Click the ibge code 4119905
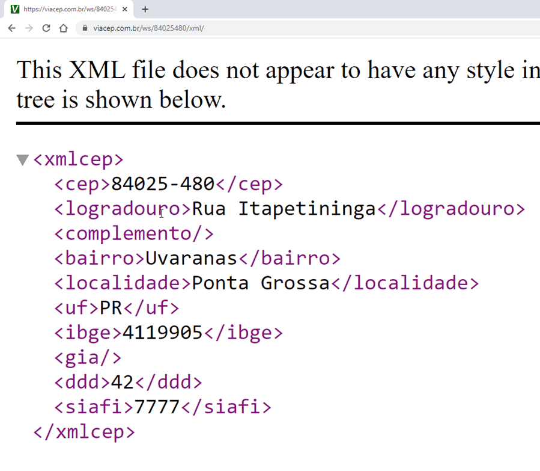540x471 pixels. tap(162, 333)
